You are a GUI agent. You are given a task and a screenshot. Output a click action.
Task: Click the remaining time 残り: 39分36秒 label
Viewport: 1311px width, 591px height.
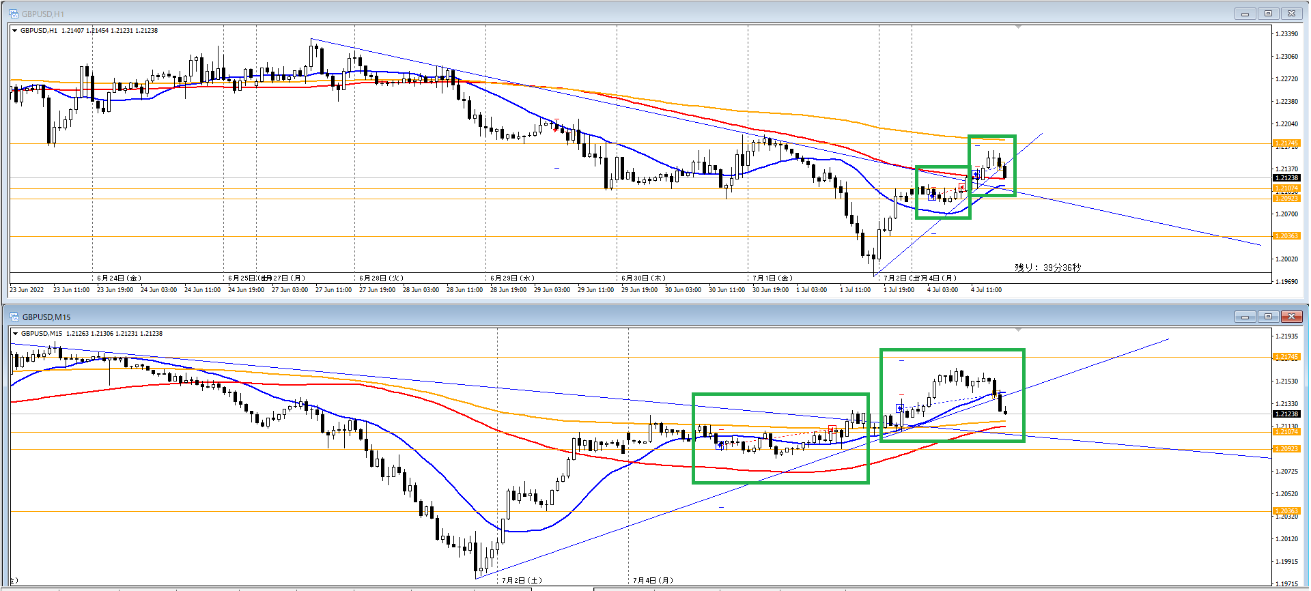point(1048,268)
